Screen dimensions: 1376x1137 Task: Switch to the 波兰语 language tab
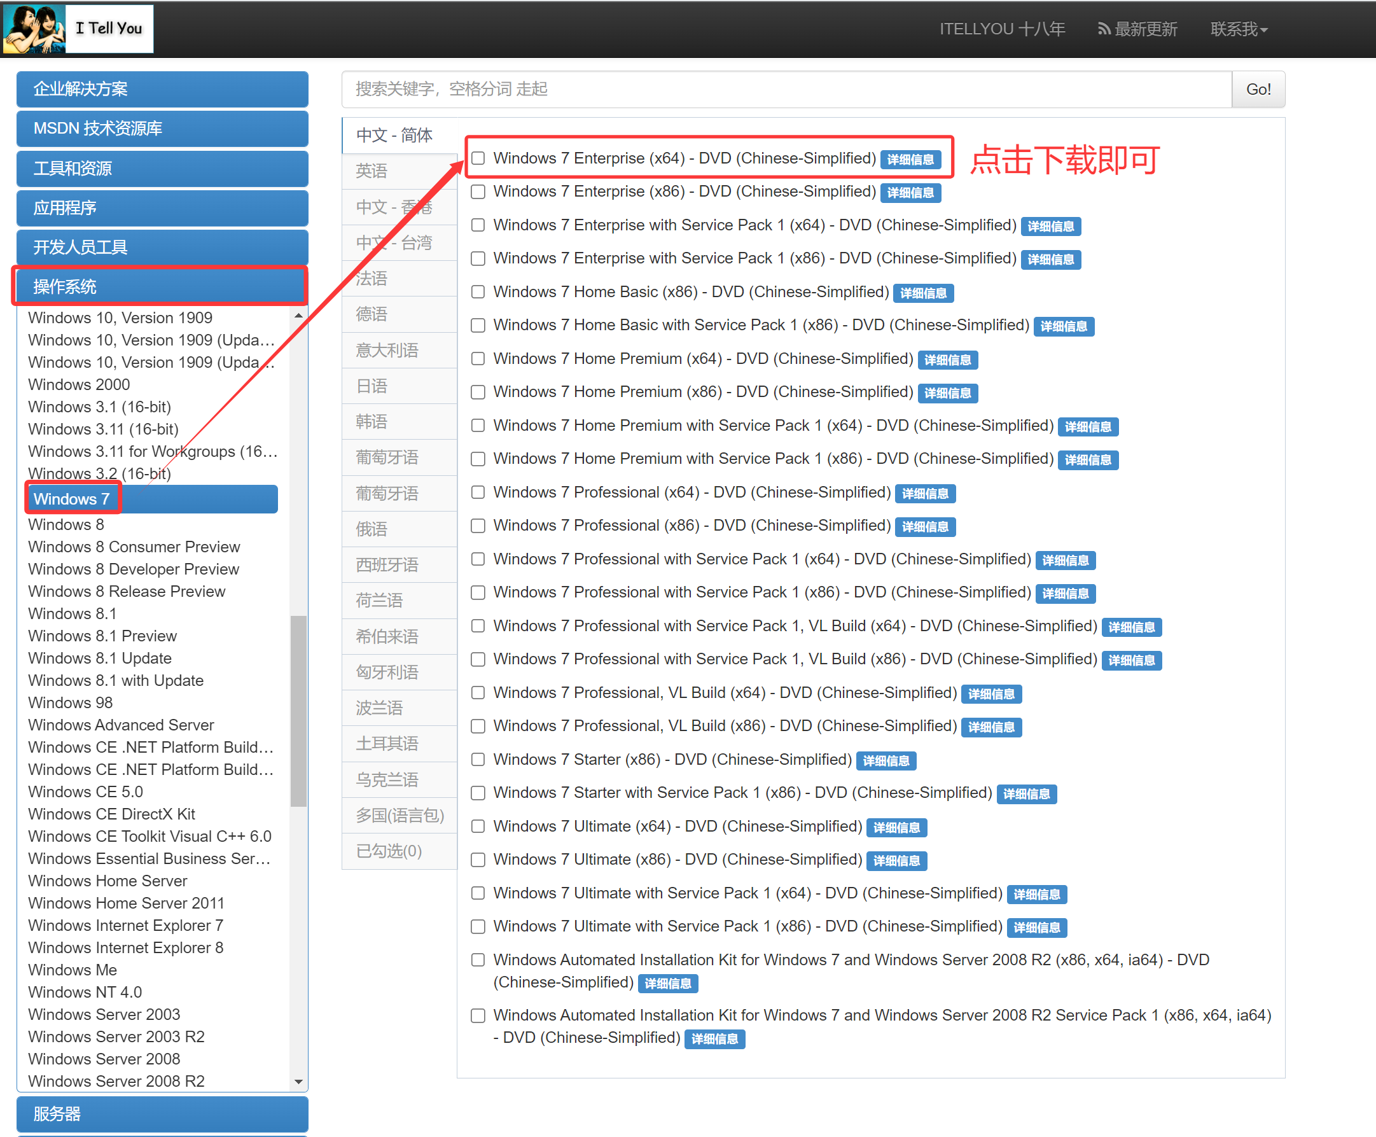[399, 708]
